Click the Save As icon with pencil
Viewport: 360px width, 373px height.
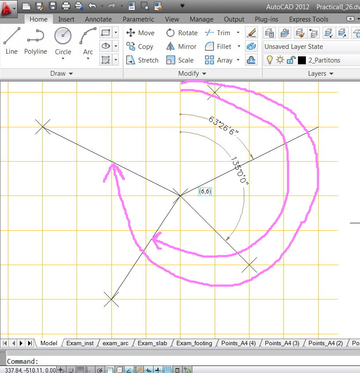pos(40,6)
